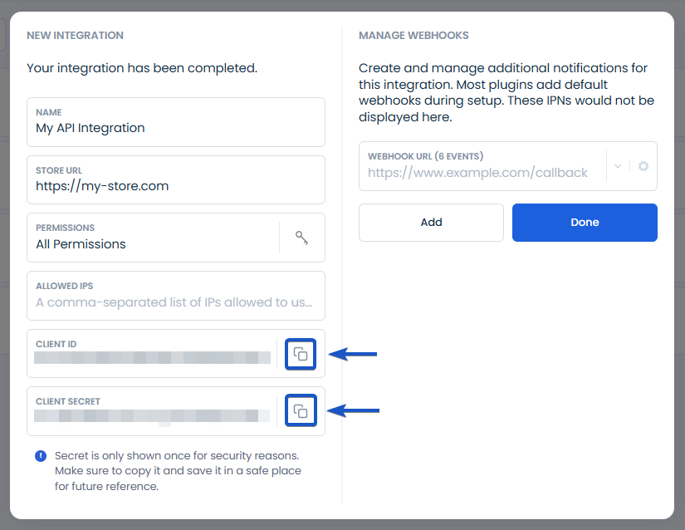The height and width of the screenshot is (530, 685).
Task: Click the MANAGE WEBHOOKS section header
Action: 413,36
